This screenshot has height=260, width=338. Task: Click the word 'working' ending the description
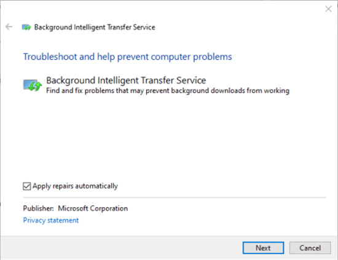click(277, 91)
